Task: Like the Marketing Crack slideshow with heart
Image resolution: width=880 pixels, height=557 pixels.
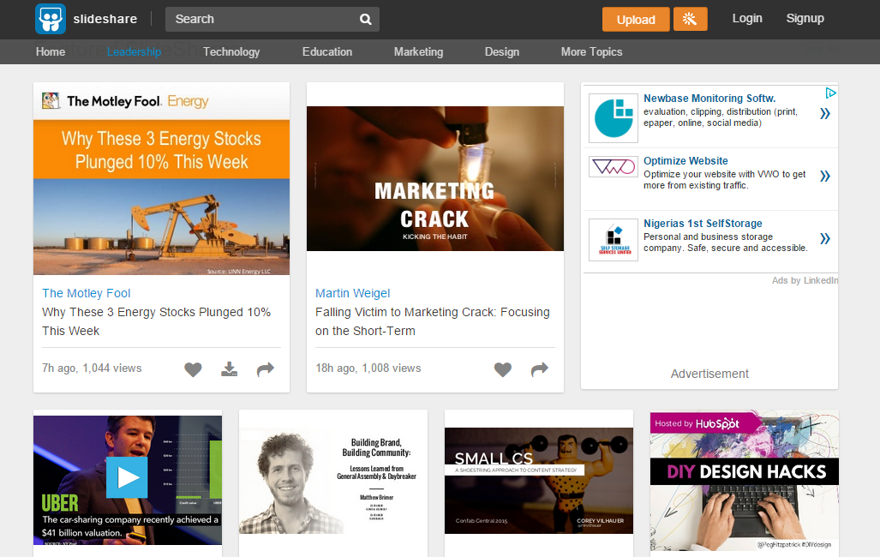Action: (503, 369)
